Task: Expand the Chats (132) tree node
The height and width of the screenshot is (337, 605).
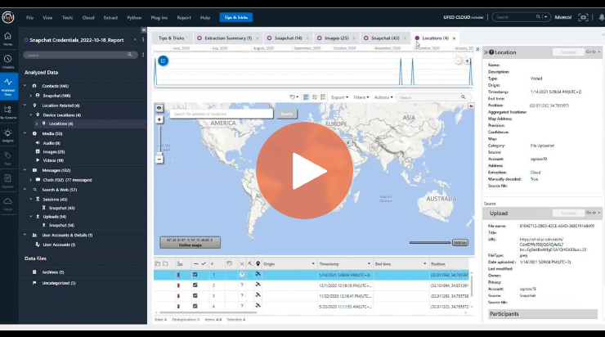Action: [x=31, y=179]
